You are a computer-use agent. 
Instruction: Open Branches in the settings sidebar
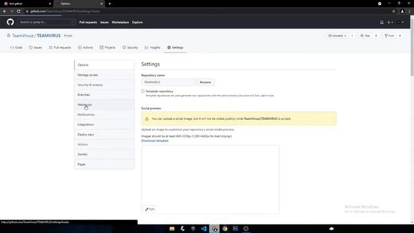tap(104, 94)
